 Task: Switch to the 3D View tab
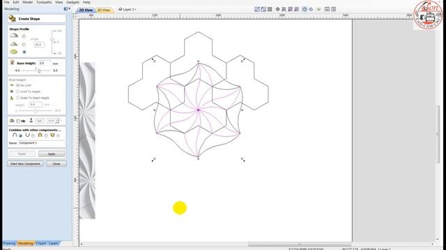104,10
